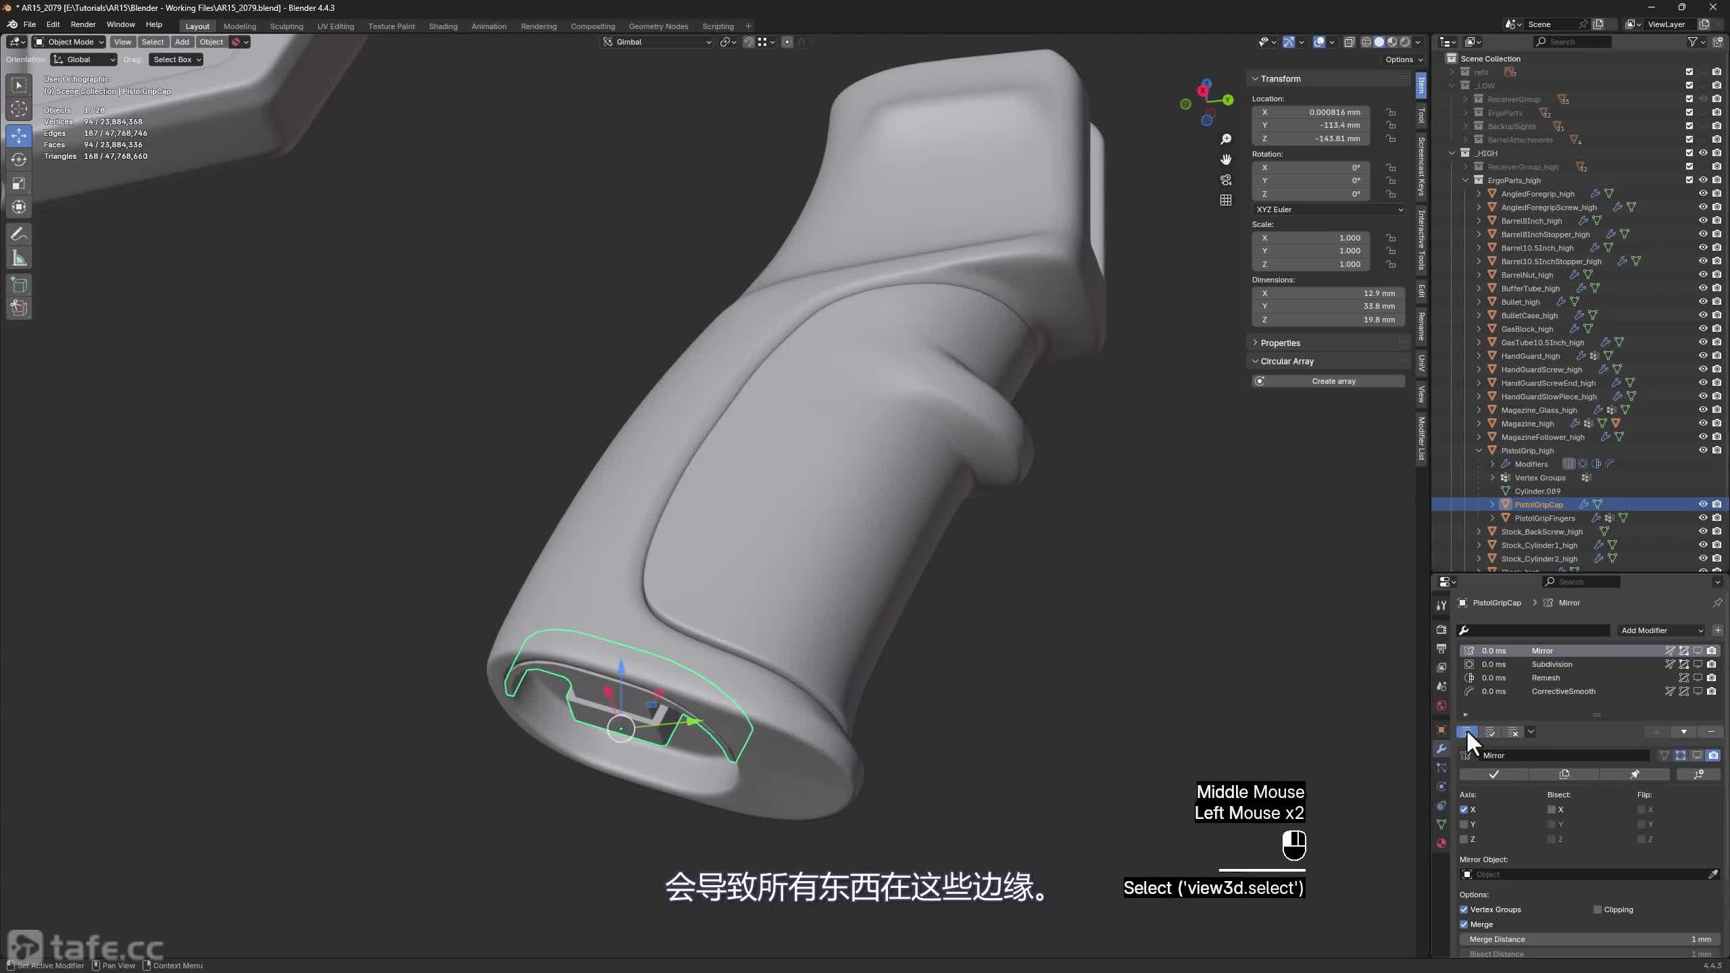
Task: Collapse the Circular Array panel
Action: (1287, 361)
